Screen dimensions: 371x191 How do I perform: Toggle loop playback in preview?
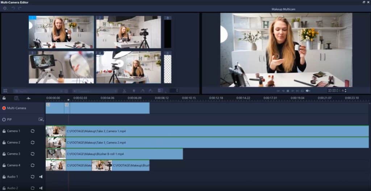click(x=303, y=91)
